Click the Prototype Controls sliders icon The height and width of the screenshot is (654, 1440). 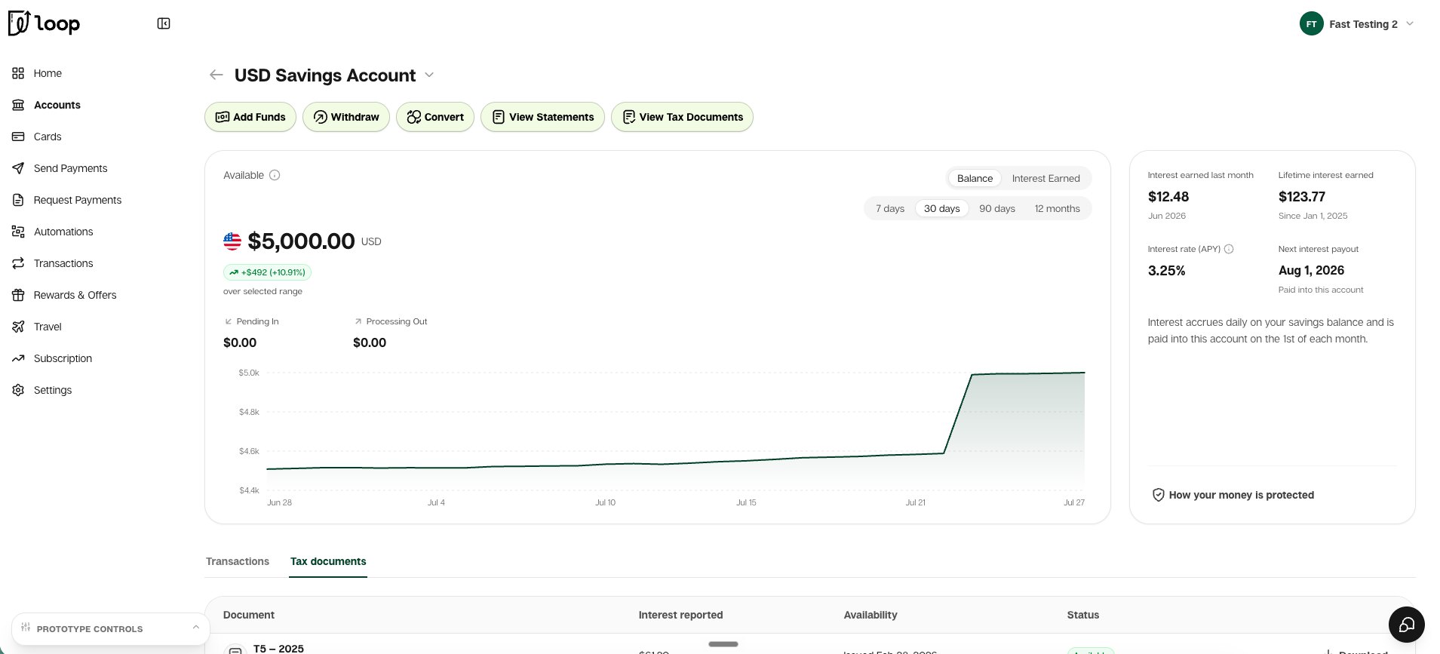tap(26, 628)
